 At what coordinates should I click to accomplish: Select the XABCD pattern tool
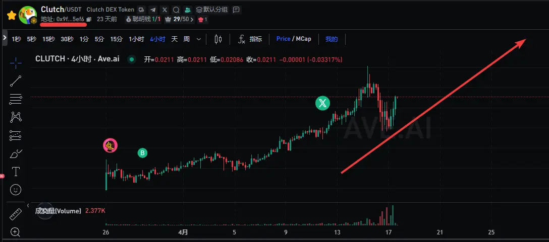tap(16, 117)
